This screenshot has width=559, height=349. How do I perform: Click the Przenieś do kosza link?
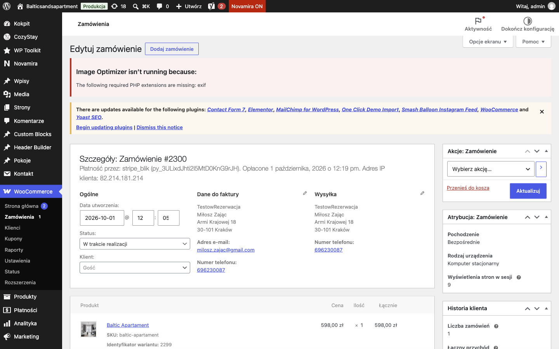[468, 188]
